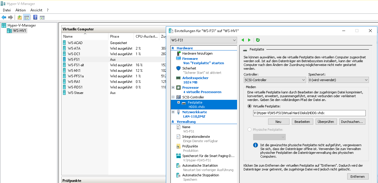
Task: Select the WS-PFS1a virtual machine row
Action: pyautogui.click(x=114, y=76)
